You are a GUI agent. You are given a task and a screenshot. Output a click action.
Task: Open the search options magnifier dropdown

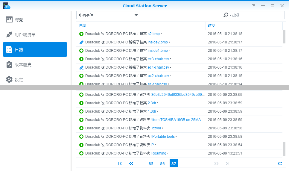(x=227, y=15)
